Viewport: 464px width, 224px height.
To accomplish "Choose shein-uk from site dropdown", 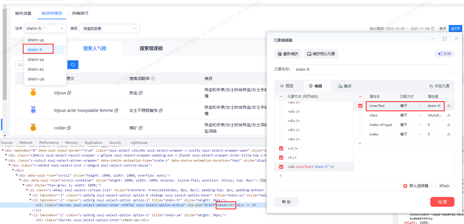I will tap(45, 79).
